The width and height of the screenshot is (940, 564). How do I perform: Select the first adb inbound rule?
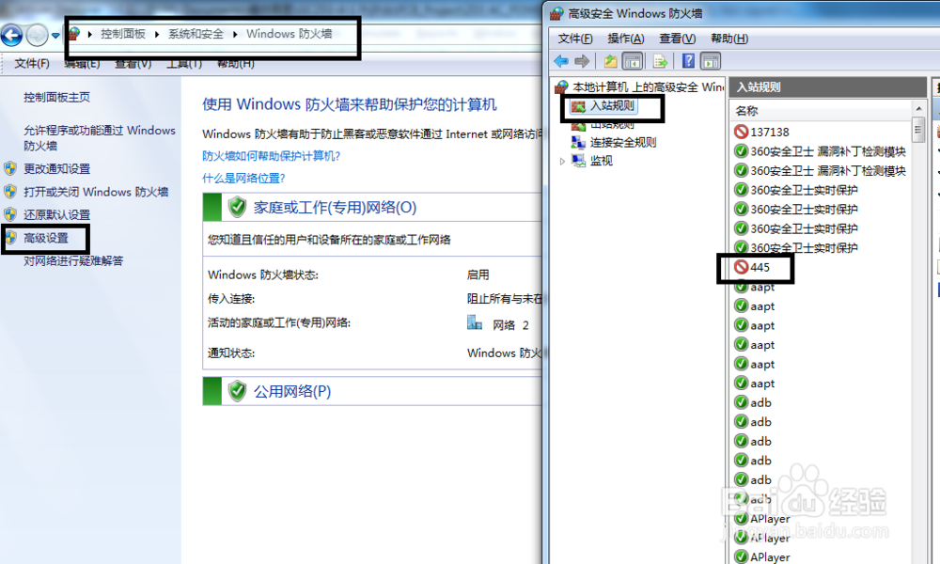click(760, 402)
